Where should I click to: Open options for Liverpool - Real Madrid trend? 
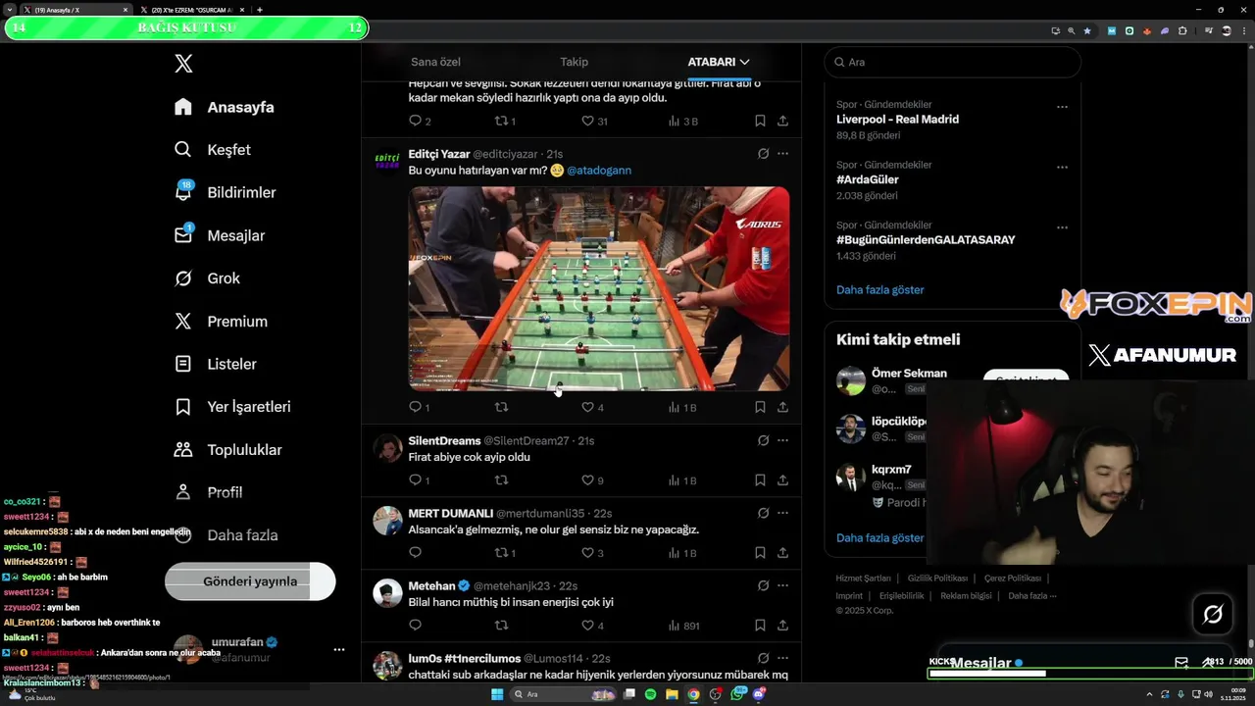pos(1062,107)
